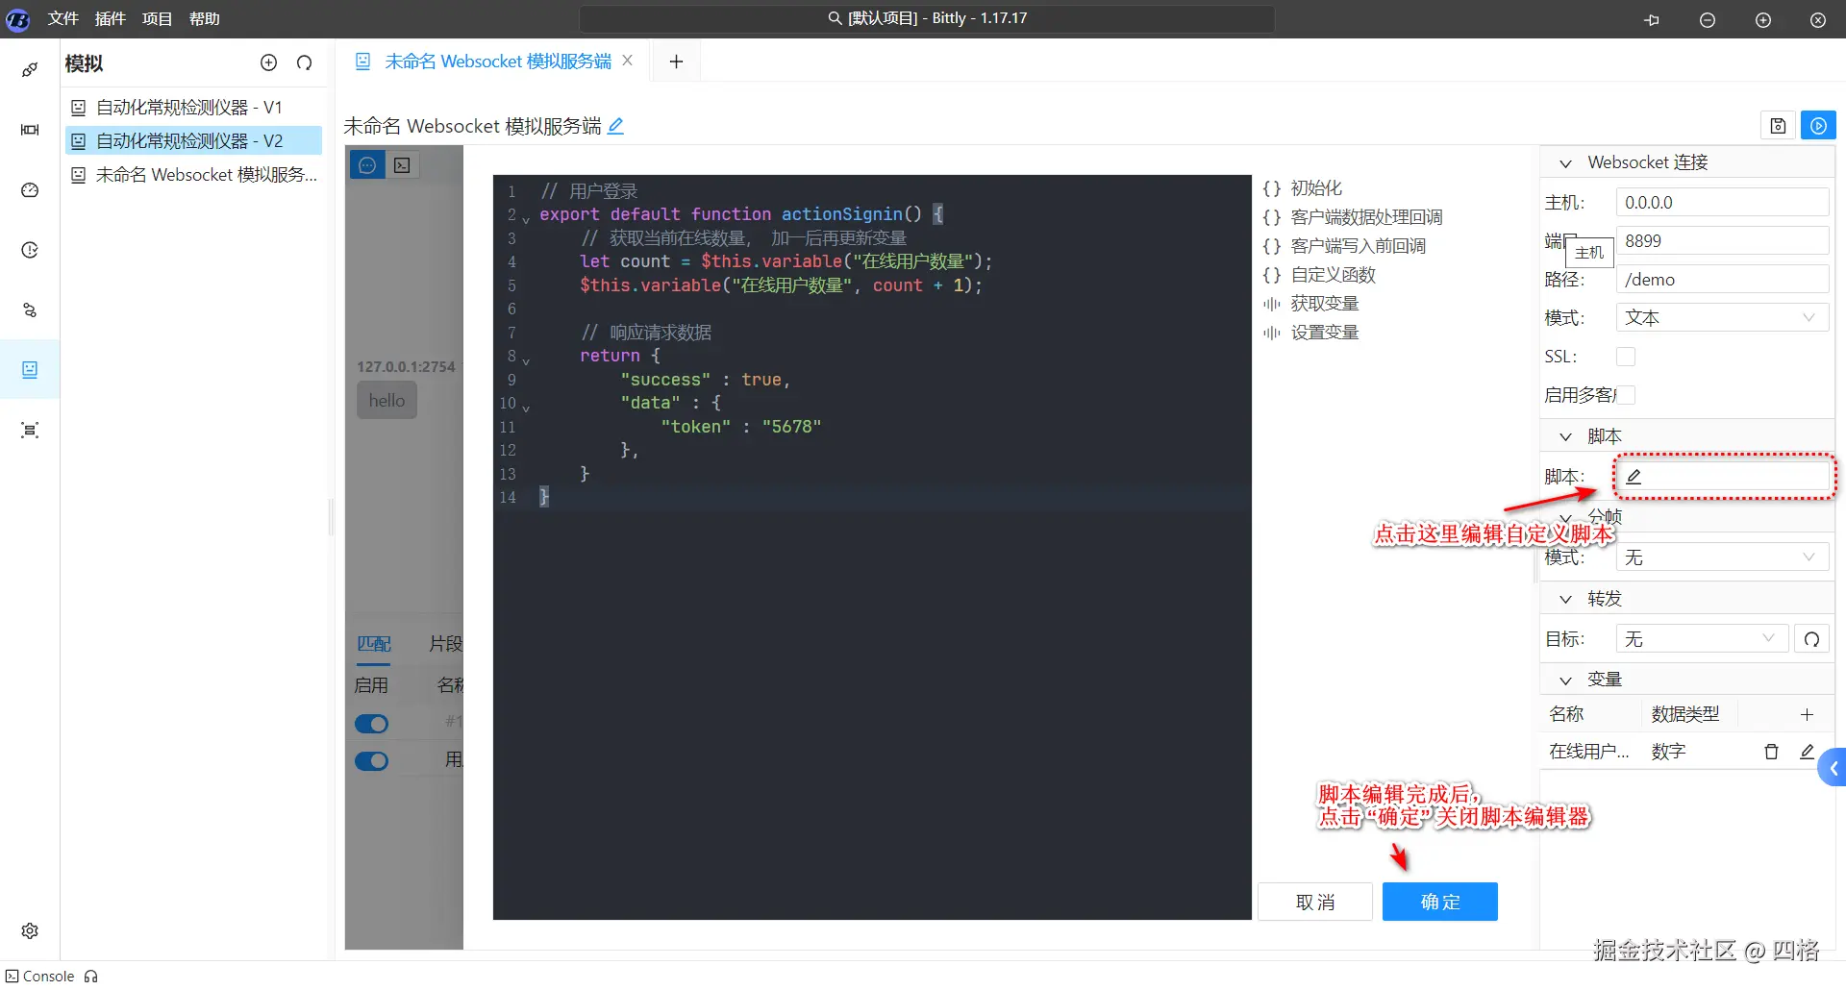Open the scan-frame sidebar icon

[30, 431]
